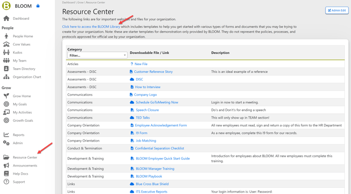Open the Organization Chart page

point(27,77)
